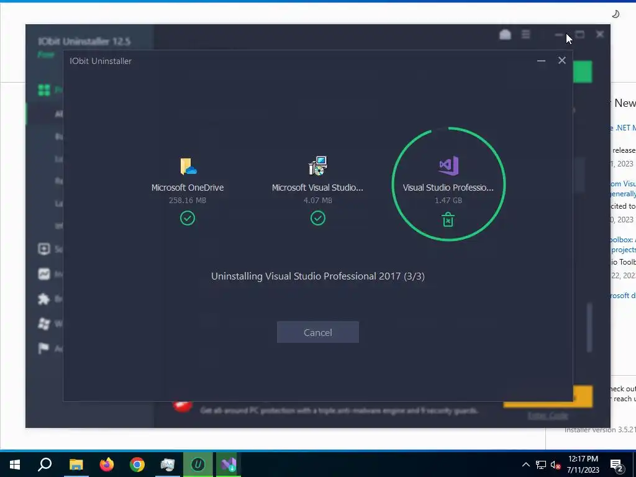Click the 'IObit Uninstaller' dialog title
636x477 pixels.
(x=101, y=61)
